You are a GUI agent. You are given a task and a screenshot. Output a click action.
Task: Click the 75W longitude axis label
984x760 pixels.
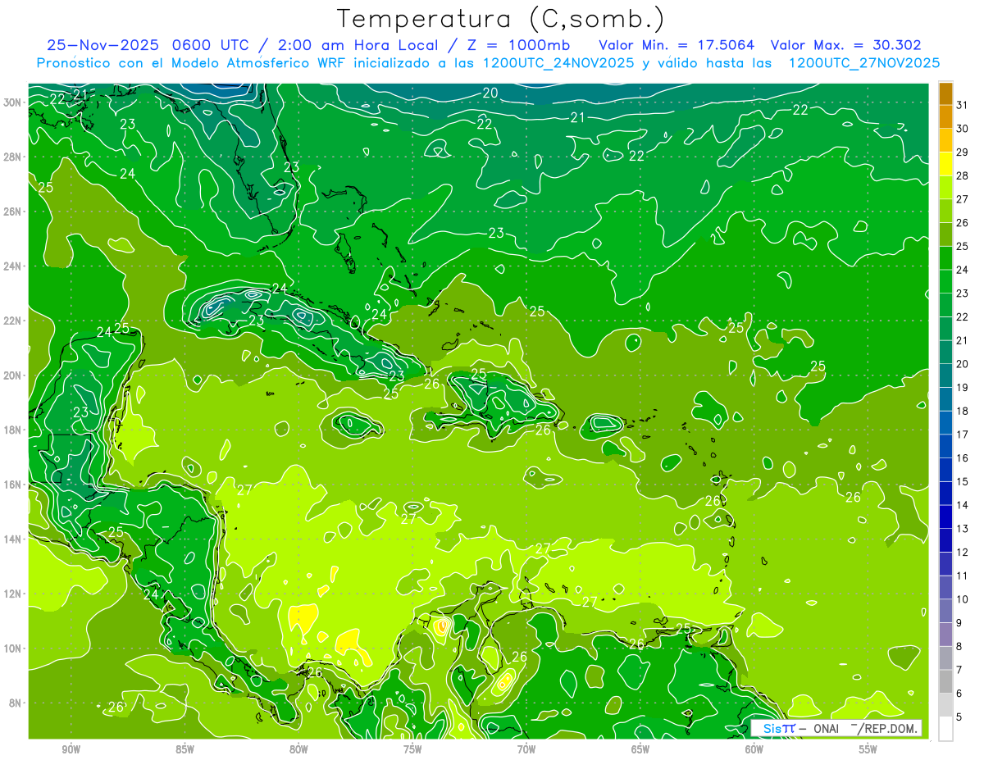point(412,749)
